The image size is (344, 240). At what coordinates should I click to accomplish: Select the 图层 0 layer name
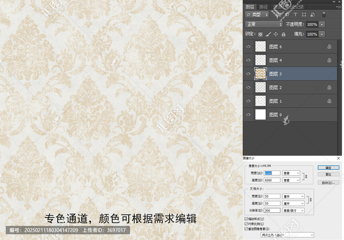tap(275, 115)
